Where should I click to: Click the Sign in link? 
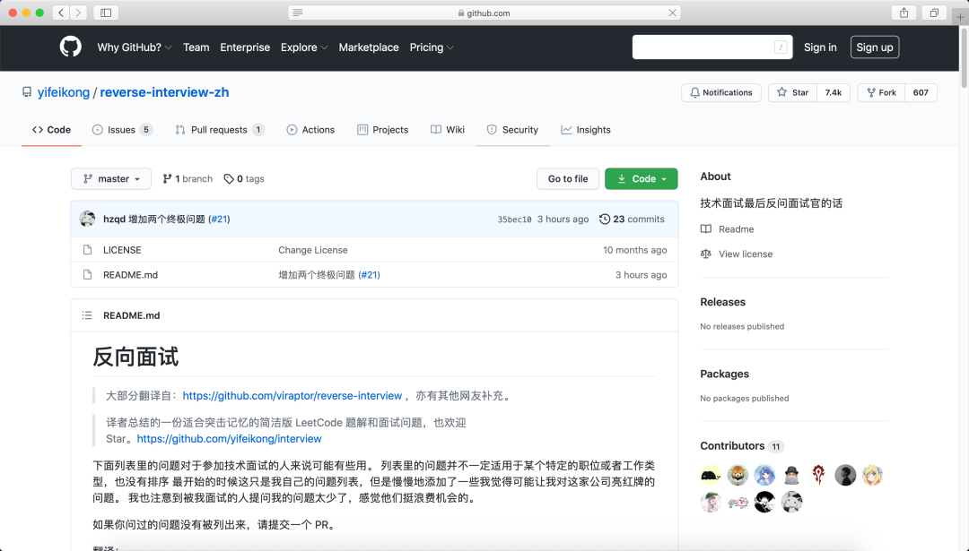[x=820, y=47]
